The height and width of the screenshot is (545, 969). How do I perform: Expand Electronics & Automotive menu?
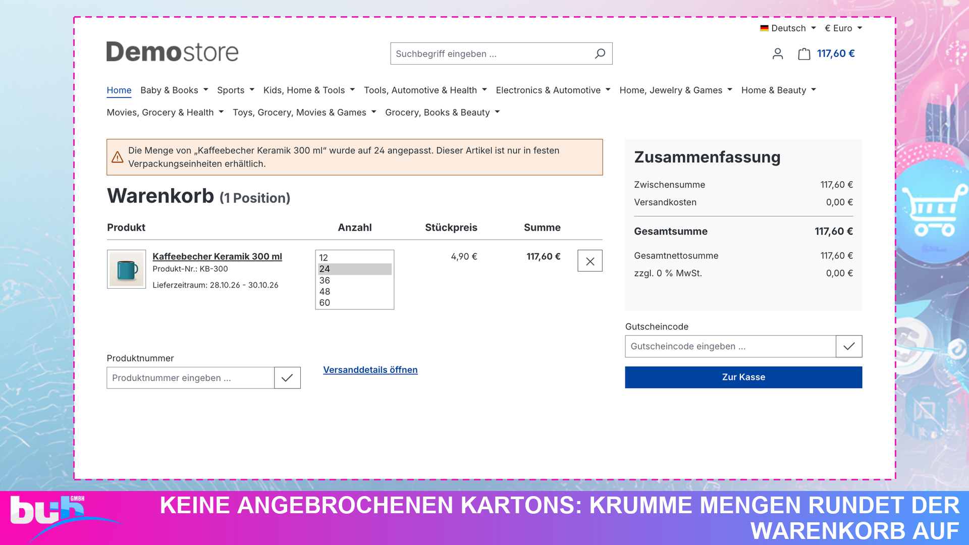coord(553,90)
